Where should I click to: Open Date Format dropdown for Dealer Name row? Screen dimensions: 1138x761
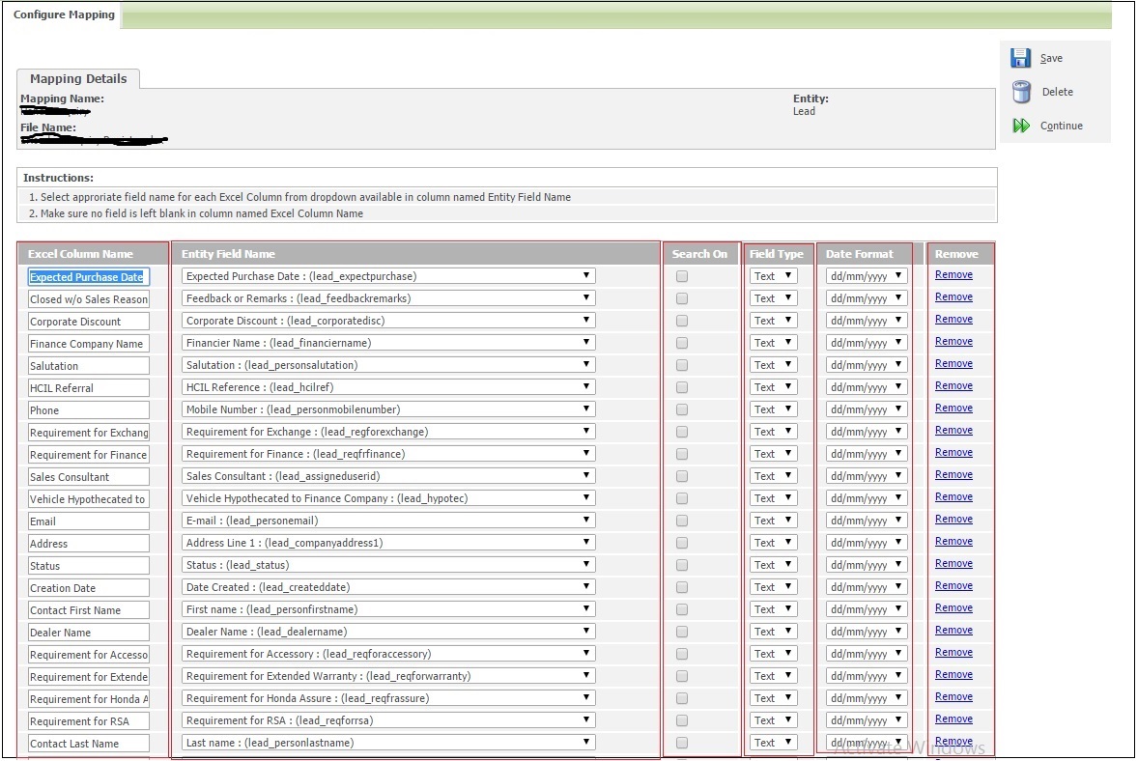867,632
